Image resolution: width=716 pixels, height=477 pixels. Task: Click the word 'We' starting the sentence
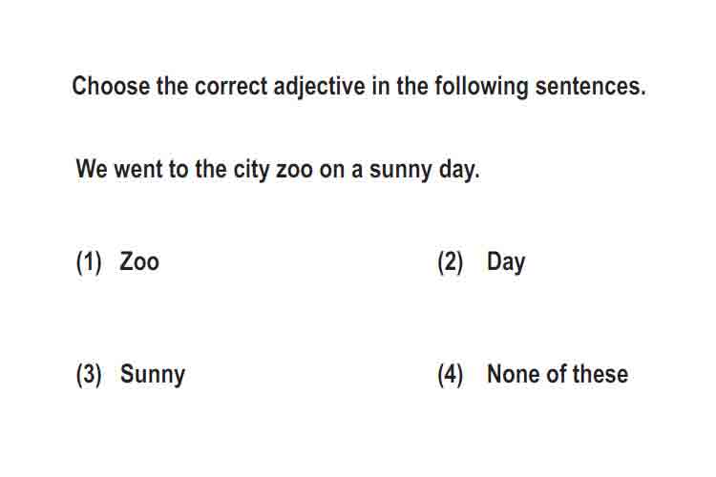pos(92,169)
